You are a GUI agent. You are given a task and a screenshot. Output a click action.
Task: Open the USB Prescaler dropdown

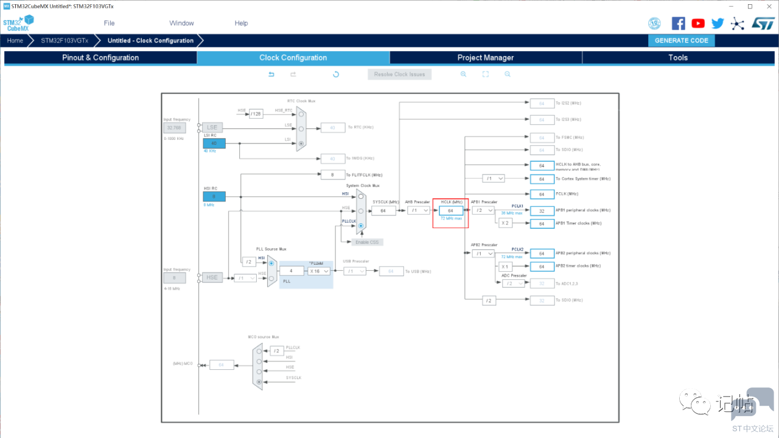click(x=354, y=271)
